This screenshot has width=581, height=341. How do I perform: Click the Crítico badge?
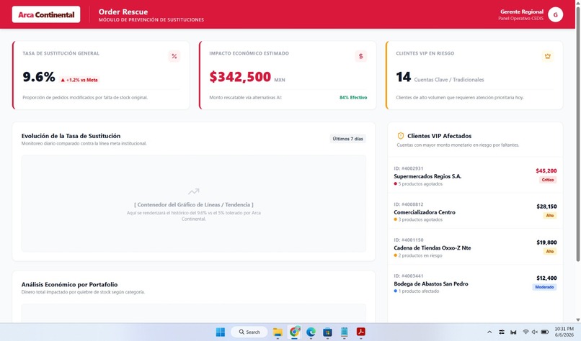pos(548,180)
